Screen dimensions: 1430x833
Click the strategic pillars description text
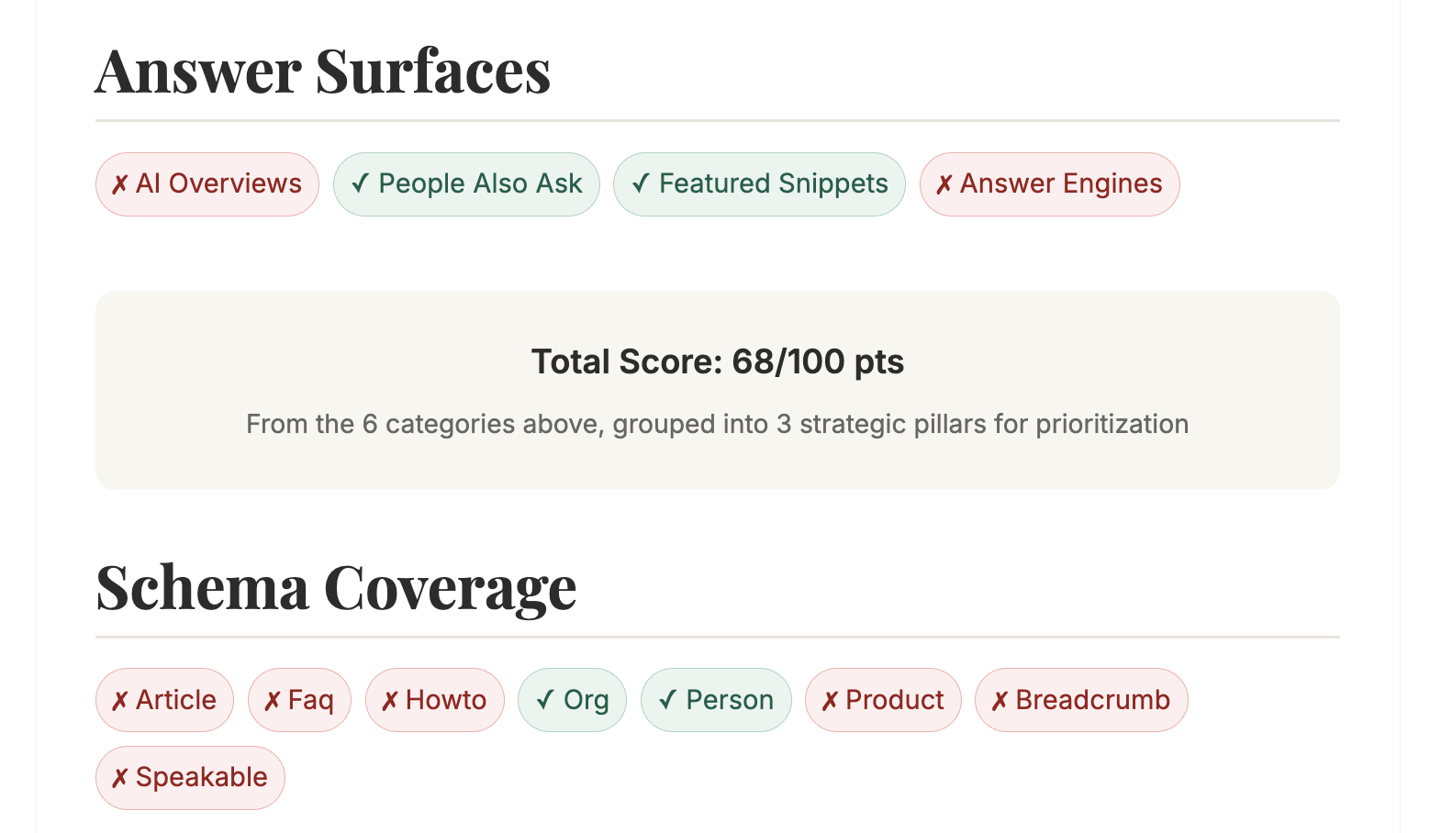point(717,424)
